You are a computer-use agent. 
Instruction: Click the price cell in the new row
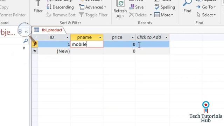(x=119, y=51)
